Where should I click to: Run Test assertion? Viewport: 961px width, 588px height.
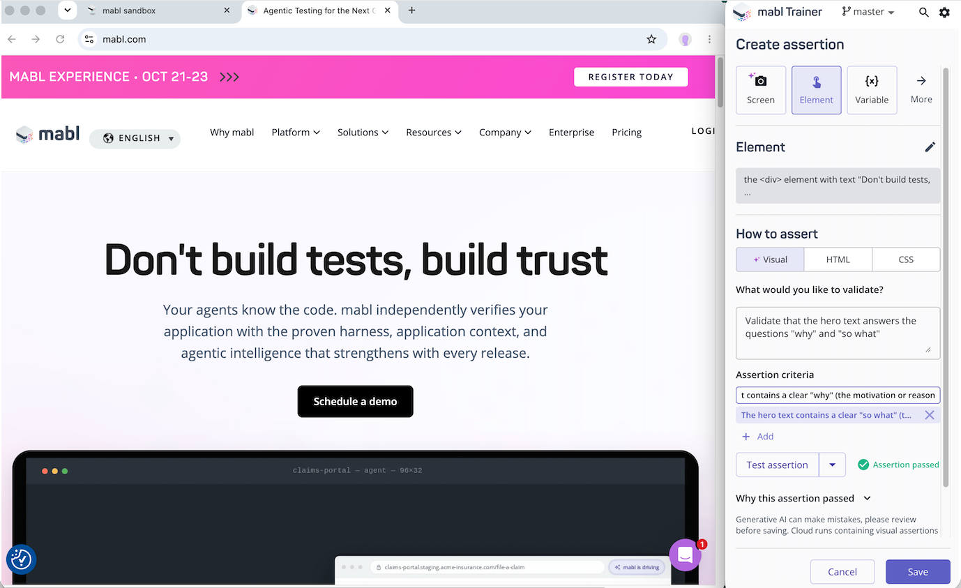click(777, 465)
